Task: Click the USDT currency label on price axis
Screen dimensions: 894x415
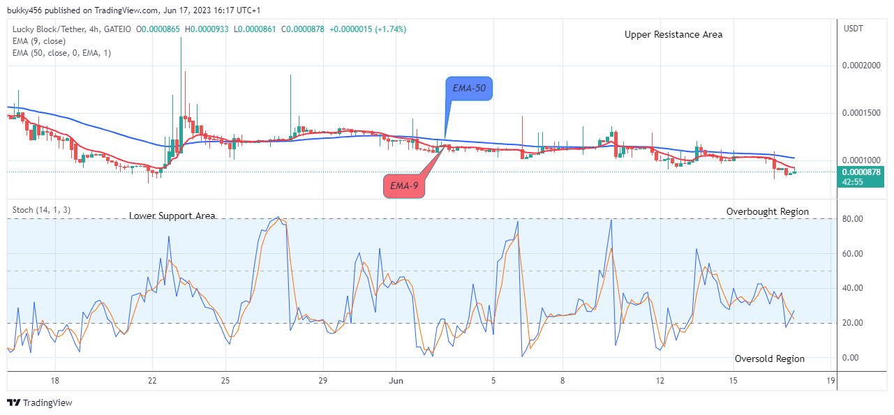Action: click(854, 29)
